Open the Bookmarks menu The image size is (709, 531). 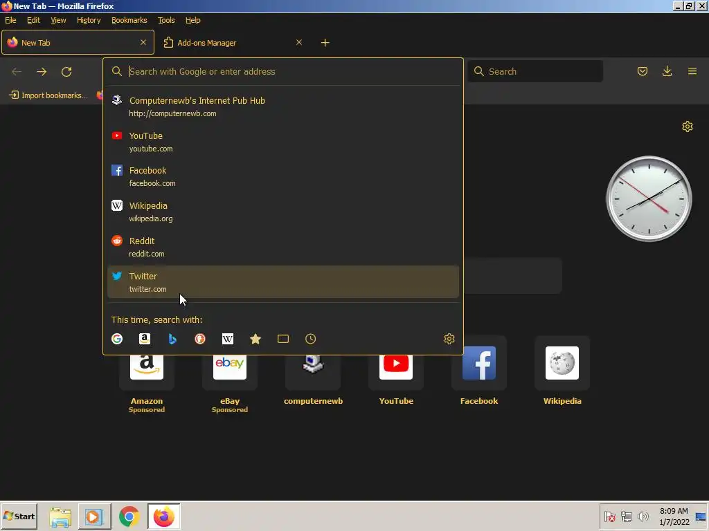[x=129, y=20]
